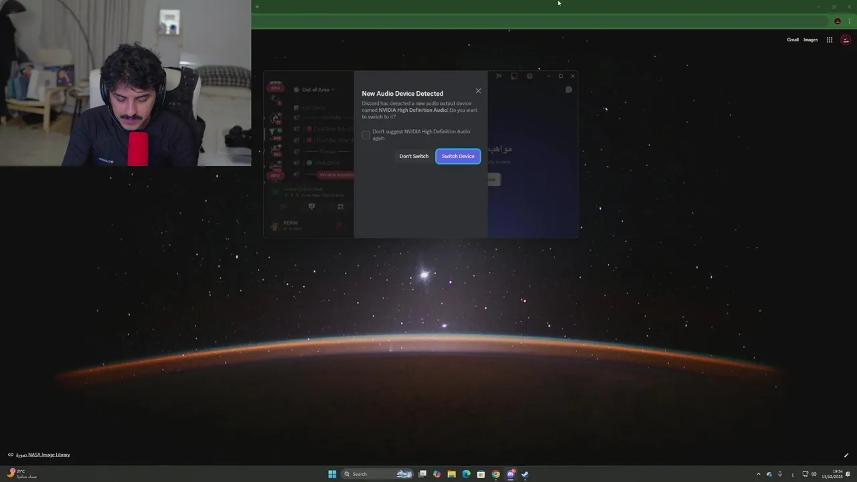The image size is (857, 482).
Task: Open Discord from taskbar
Action: [511, 474]
